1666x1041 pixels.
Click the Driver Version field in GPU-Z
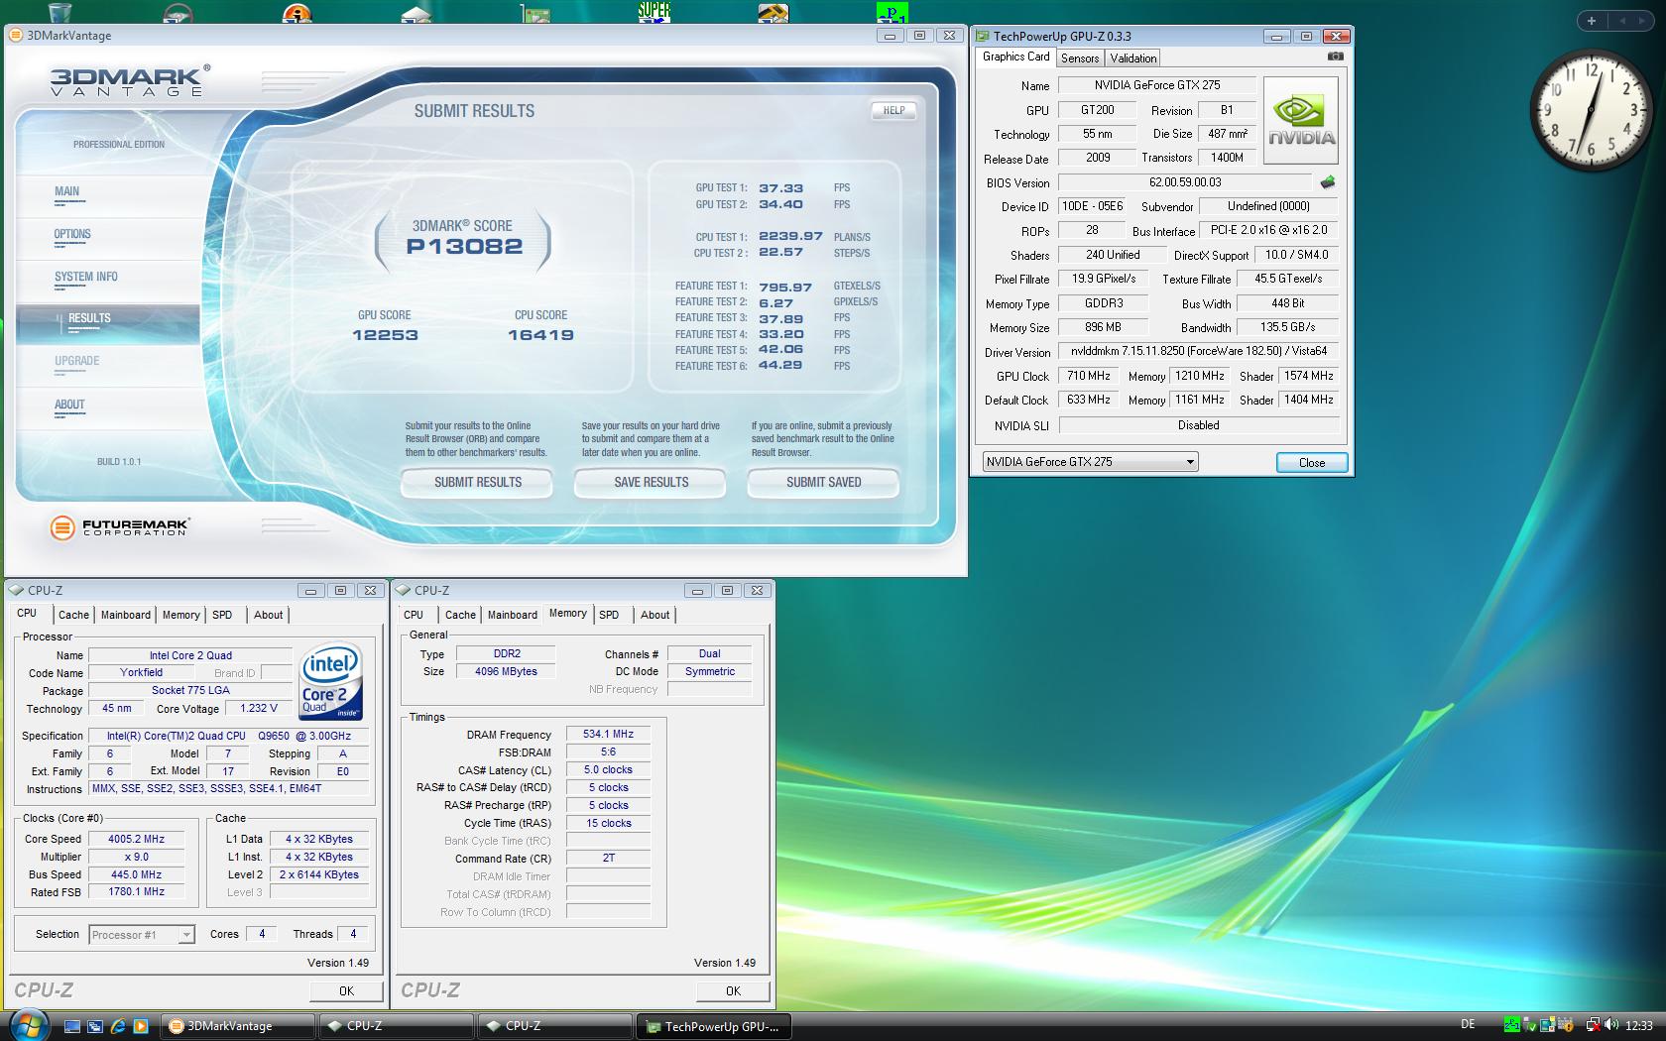tap(1199, 351)
